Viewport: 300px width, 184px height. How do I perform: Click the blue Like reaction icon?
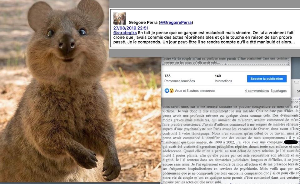167,91
